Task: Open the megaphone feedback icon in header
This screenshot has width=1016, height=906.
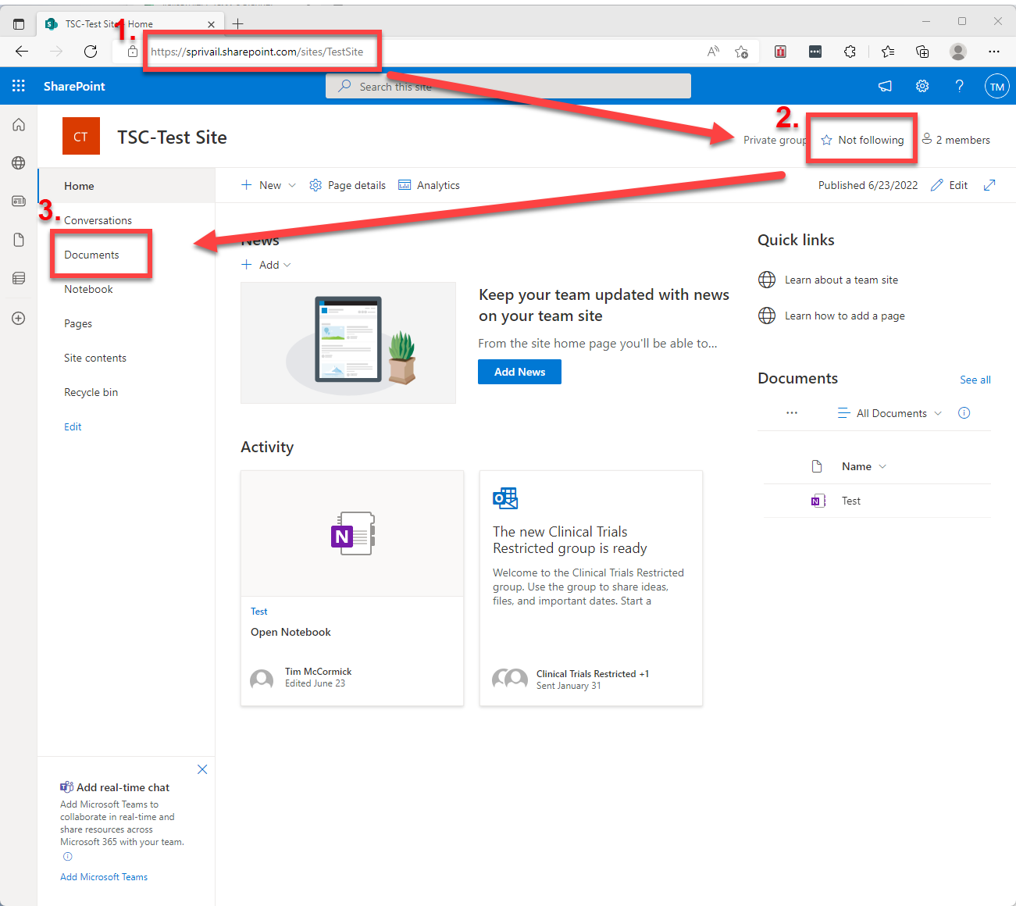Action: [x=885, y=86]
